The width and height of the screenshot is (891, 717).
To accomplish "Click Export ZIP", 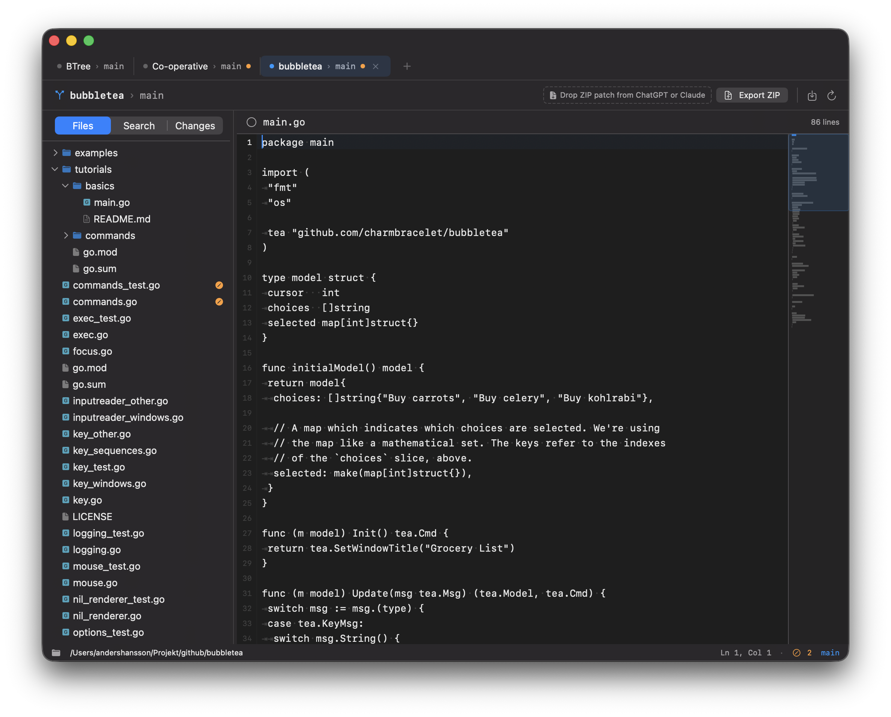I will click(x=752, y=95).
